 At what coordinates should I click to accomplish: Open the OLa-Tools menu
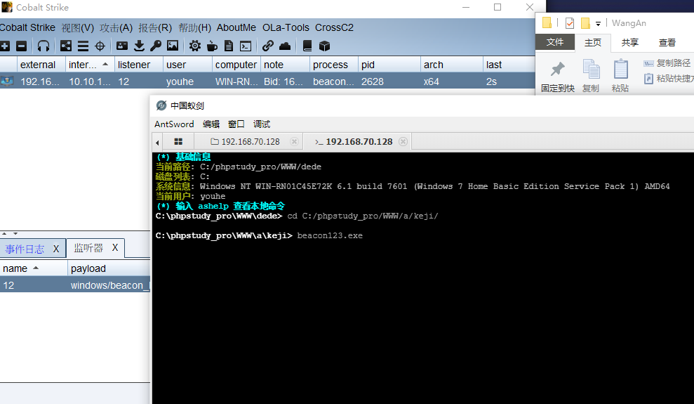[286, 27]
